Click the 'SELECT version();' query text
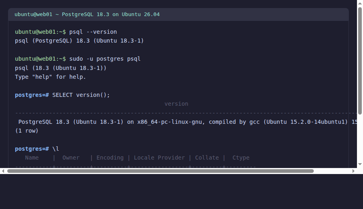The height and width of the screenshot is (209, 363). [x=81, y=95]
